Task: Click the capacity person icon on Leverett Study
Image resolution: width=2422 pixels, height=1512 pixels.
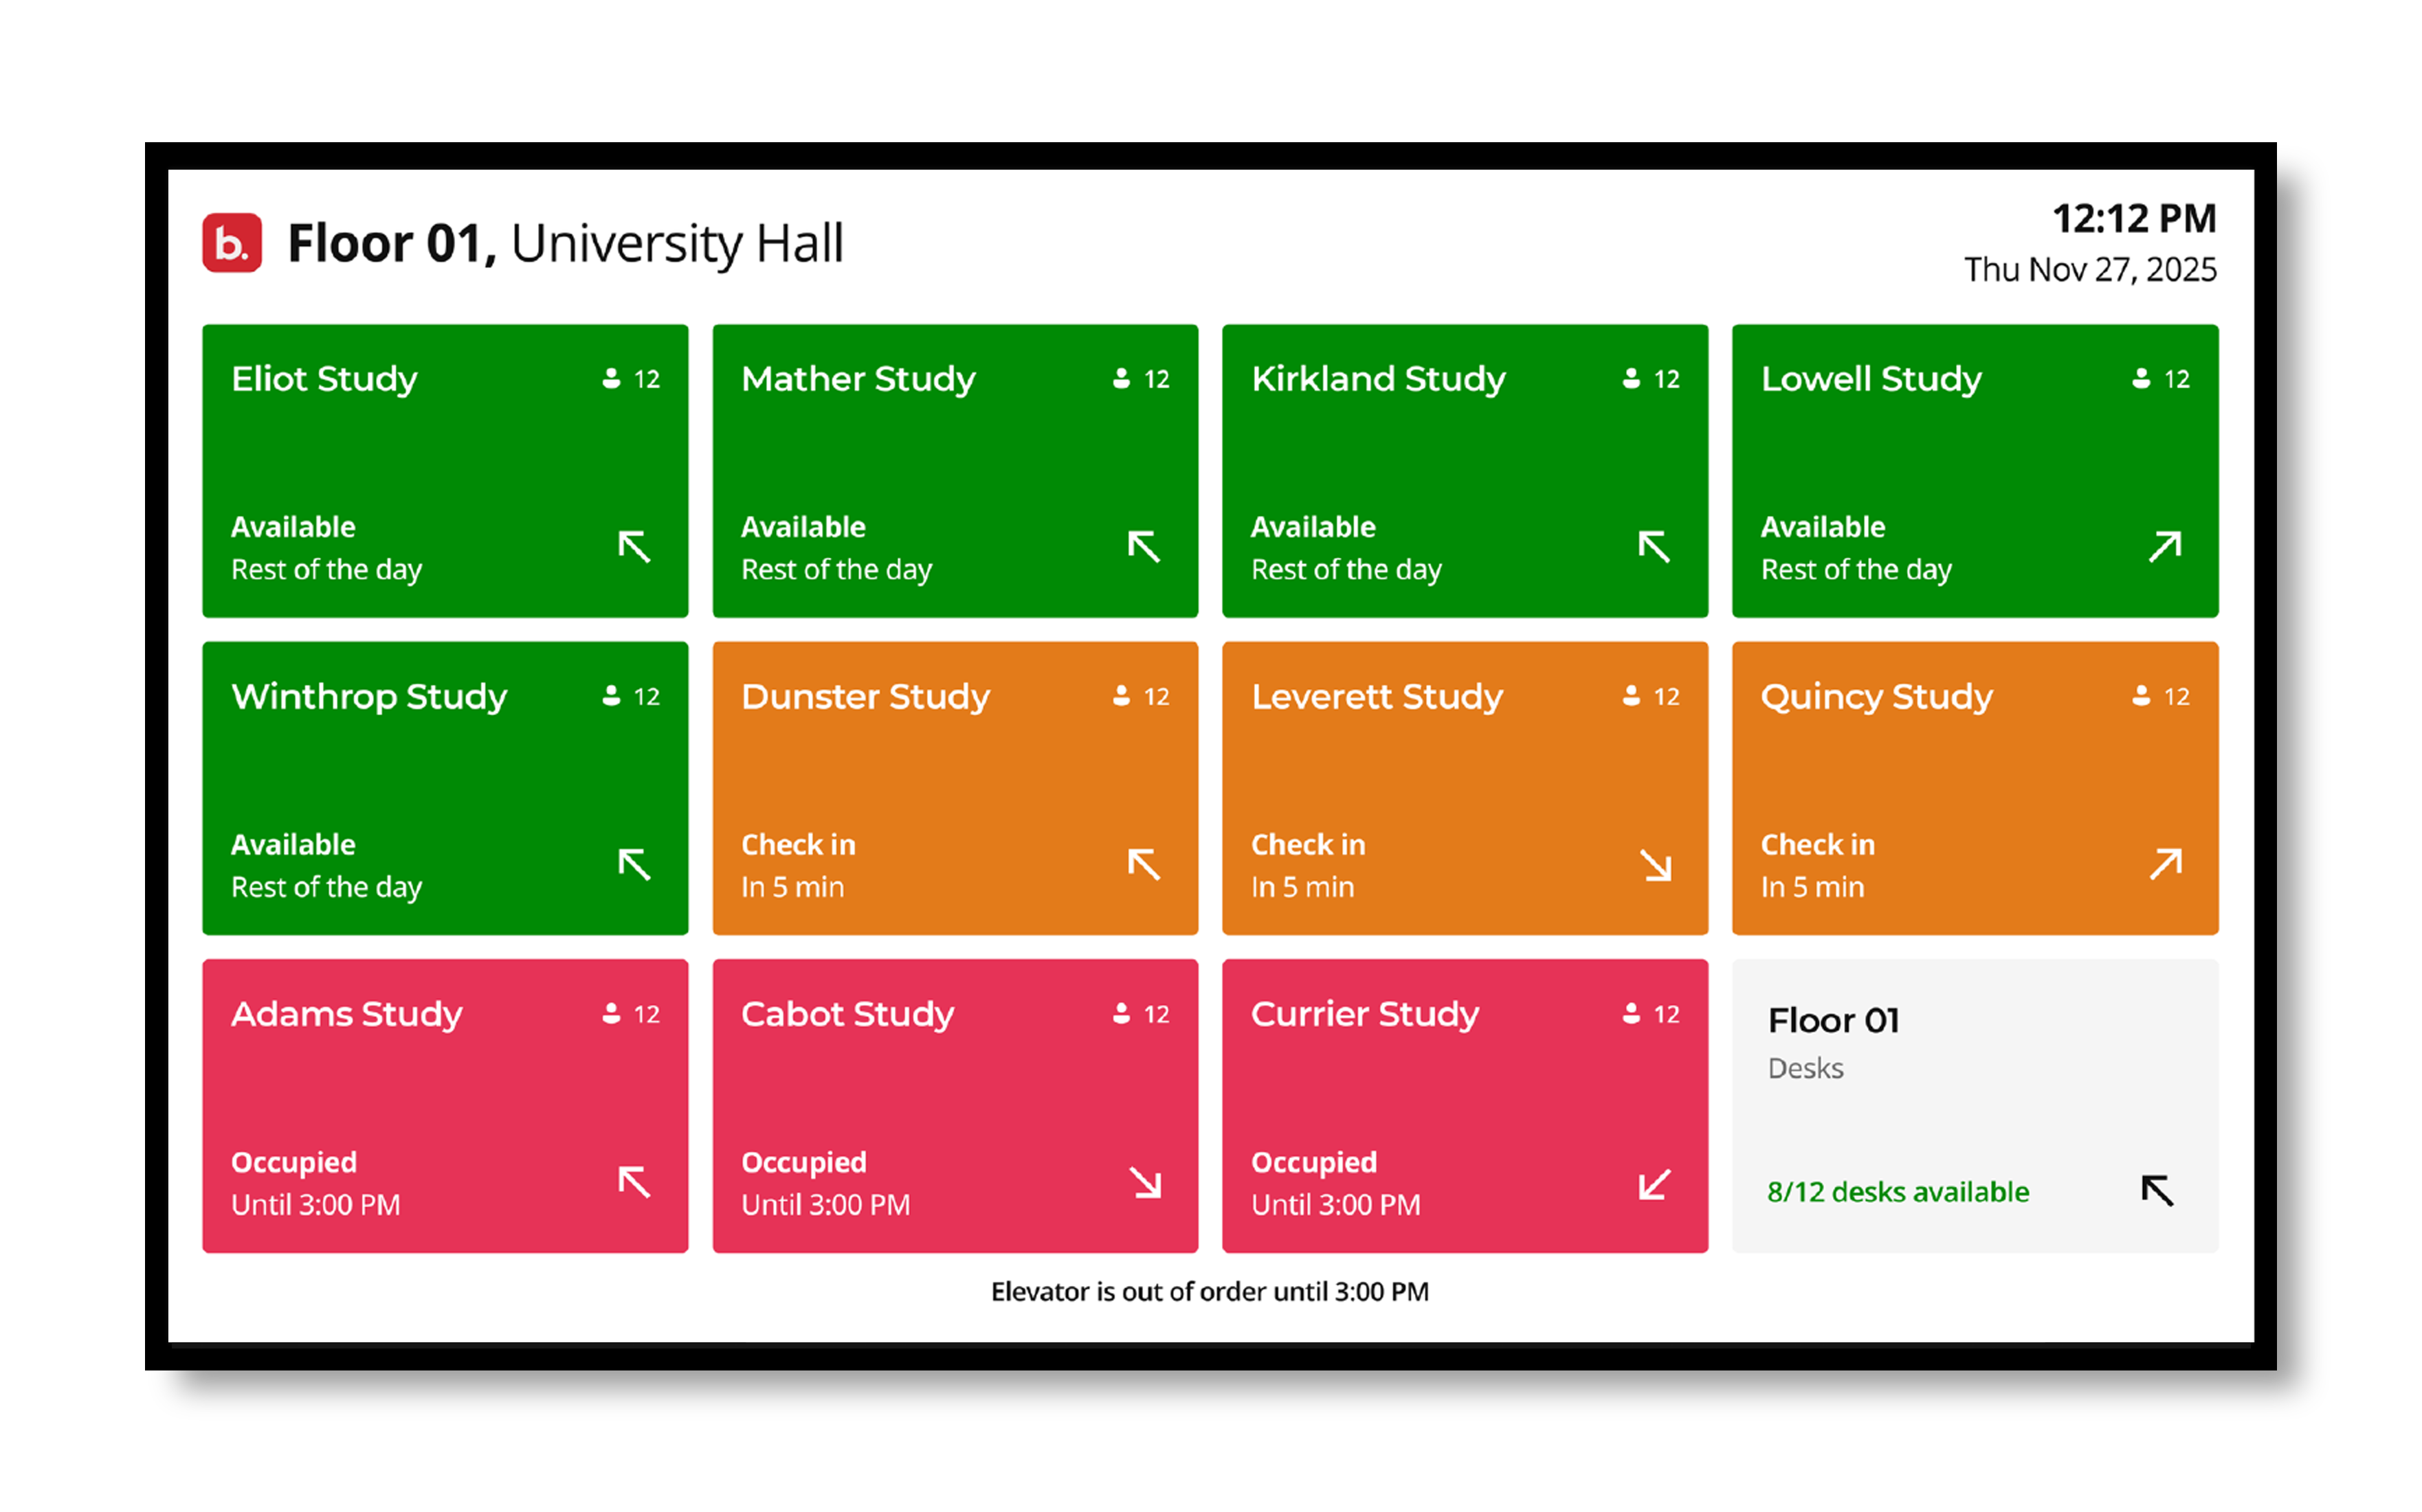Action: click(x=1631, y=695)
